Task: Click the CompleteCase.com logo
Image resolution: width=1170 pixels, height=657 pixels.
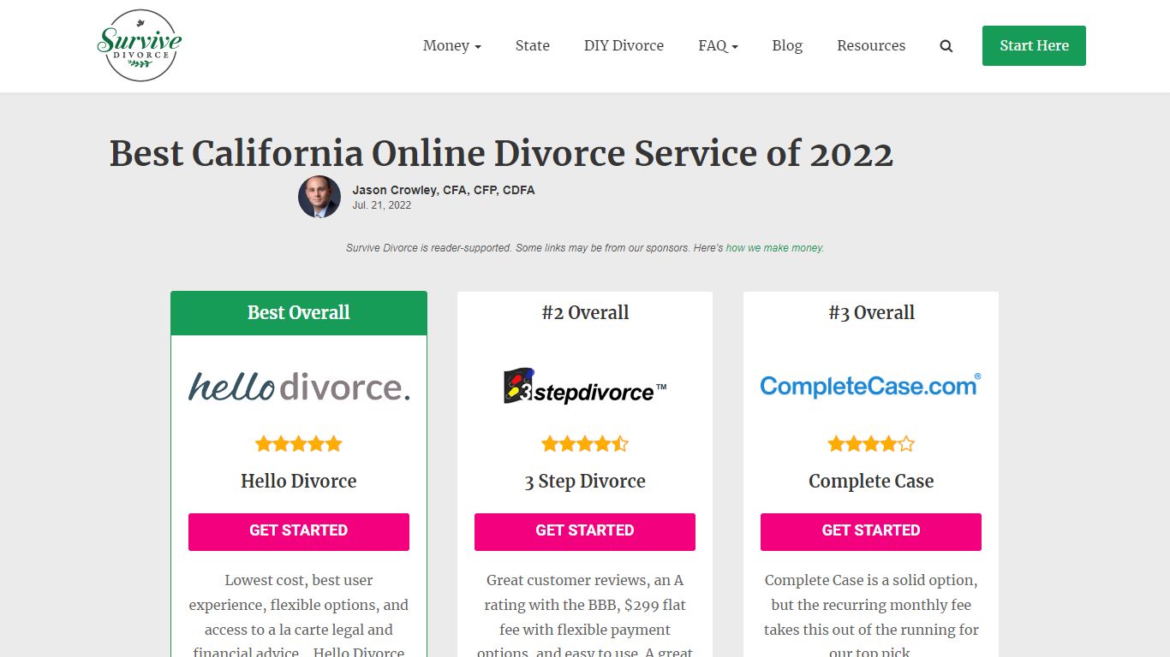Action: 871,386
